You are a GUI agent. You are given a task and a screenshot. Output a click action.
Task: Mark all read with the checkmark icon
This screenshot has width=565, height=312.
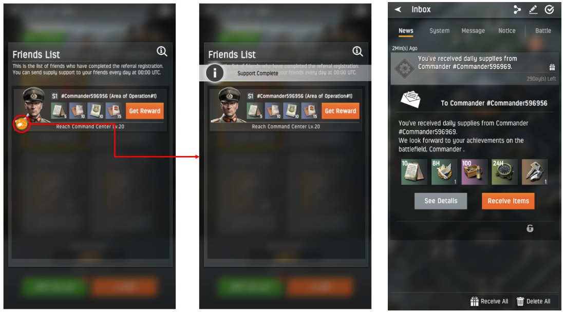point(549,10)
